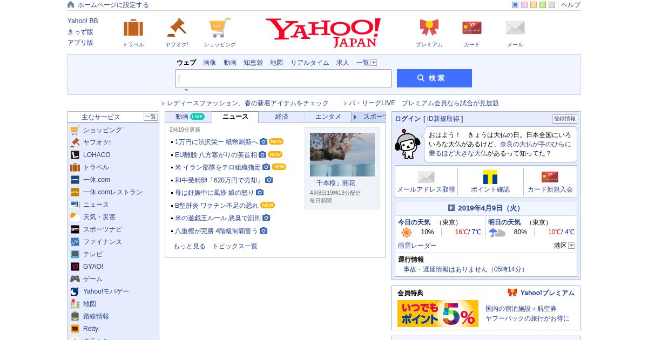Click the 登録情報 button

point(565,119)
